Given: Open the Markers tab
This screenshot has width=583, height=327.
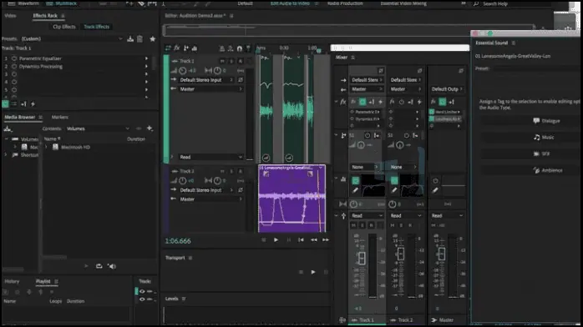Looking at the screenshot, I should pyautogui.click(x=59, y=118).
